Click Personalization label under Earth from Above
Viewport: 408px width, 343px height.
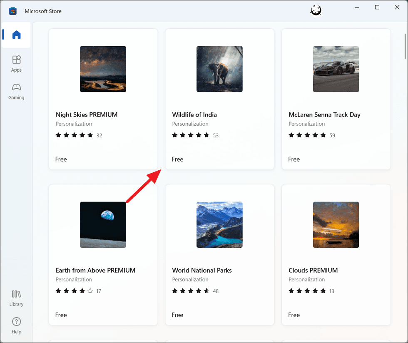tap(74, 279)
